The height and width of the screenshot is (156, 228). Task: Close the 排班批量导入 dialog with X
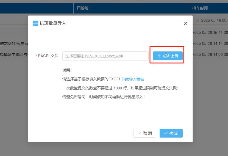click(x=186, y=23)
